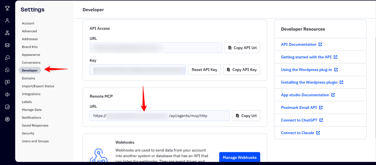The width and height of the screenshot is (376, 165).
Task: Open the signpost icon in left rail
Action: tap(7, 95)
